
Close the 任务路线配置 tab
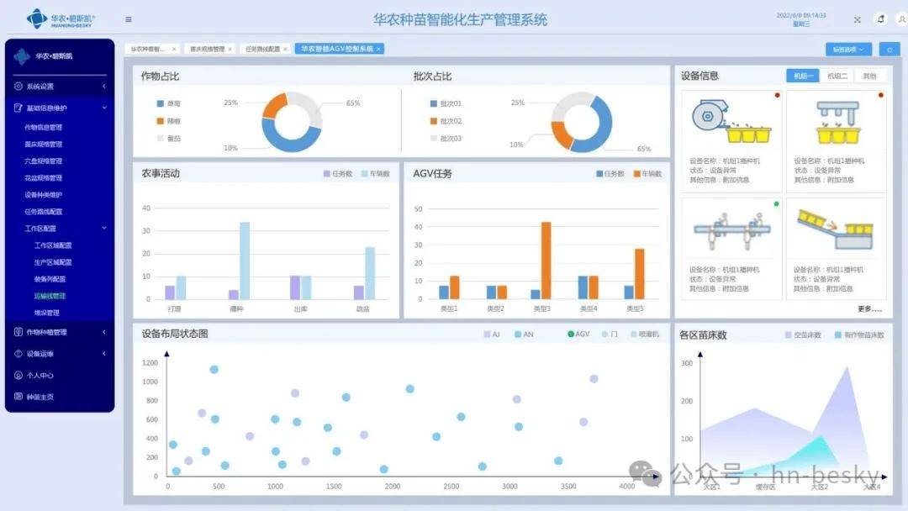click(x=285, y=50)
